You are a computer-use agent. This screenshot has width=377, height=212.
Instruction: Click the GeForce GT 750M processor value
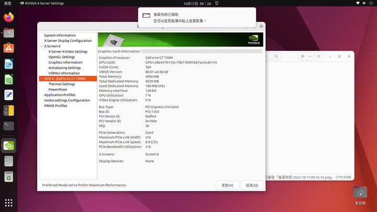159,58
